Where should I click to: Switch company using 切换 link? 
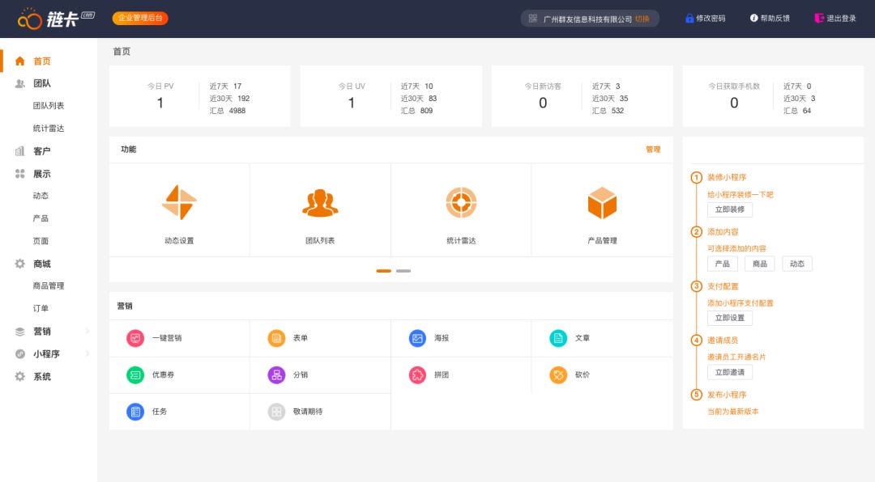coord(642,19)
